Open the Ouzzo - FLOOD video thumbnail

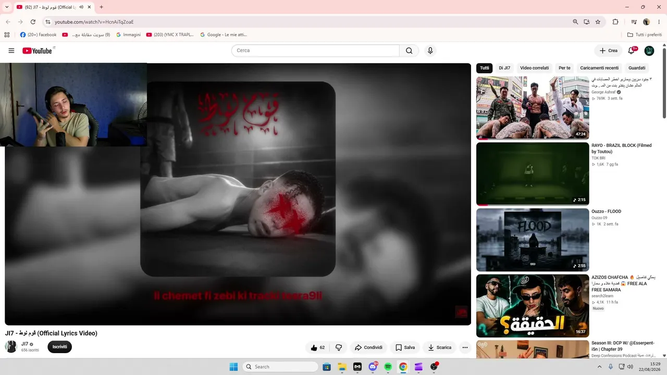(533, 240)
